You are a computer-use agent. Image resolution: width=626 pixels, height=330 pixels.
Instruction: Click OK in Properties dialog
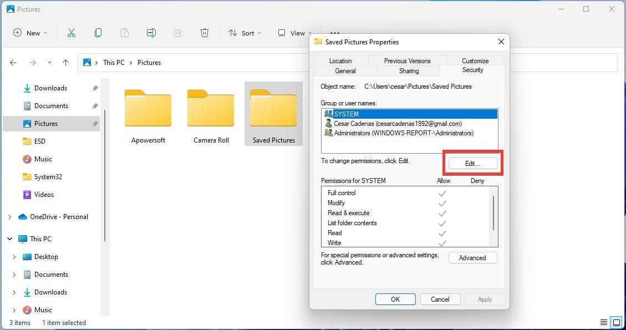click(395, 299)
